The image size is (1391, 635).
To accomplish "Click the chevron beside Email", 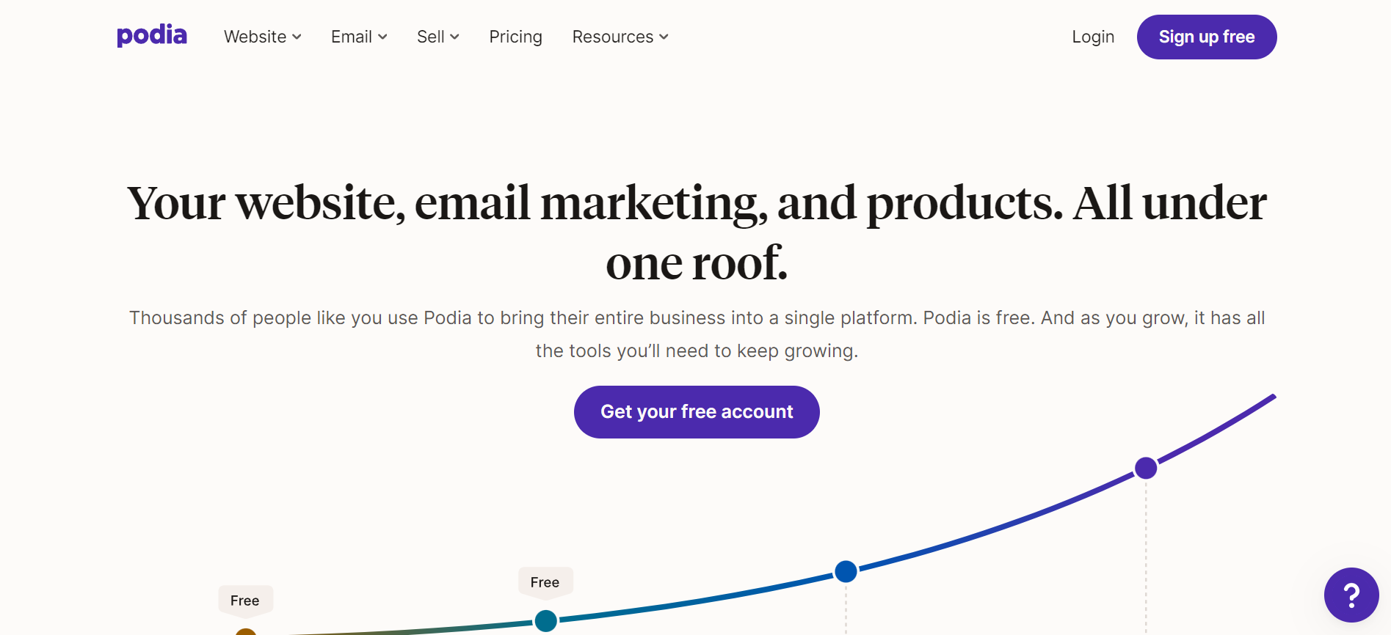I will [x=382, y=37].
